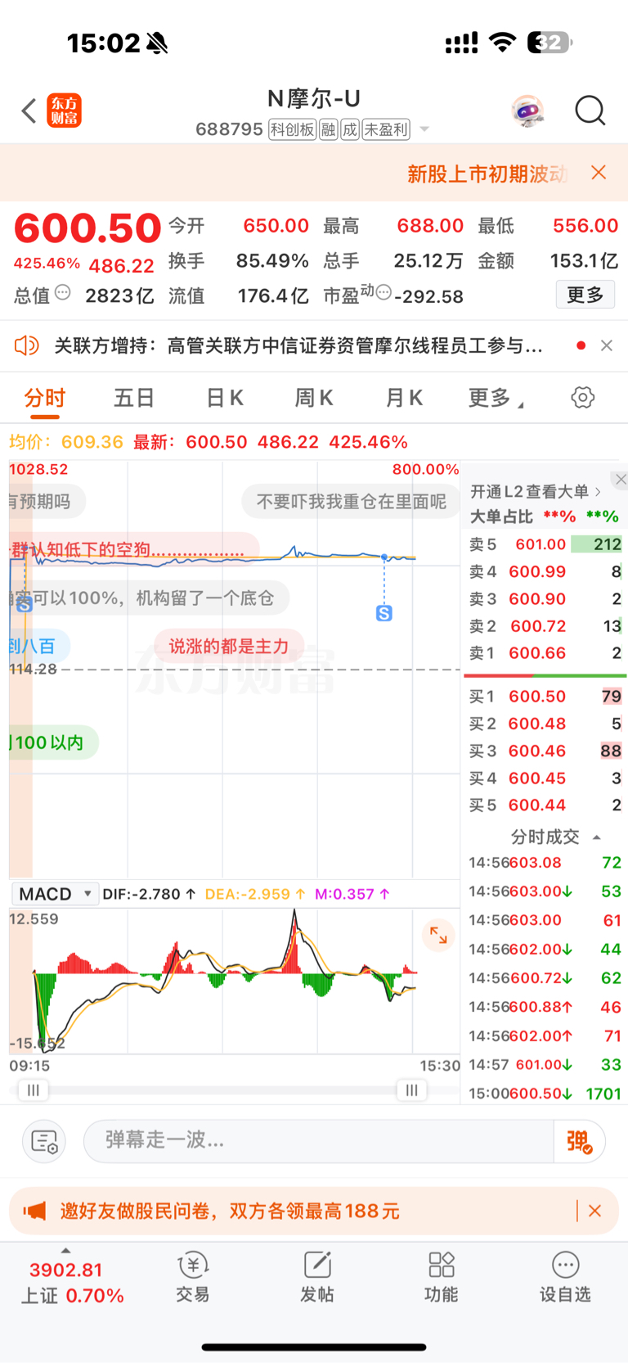Open the barrage settings list icon
The image size is (628, 1363).
(x=44, y=1140)
